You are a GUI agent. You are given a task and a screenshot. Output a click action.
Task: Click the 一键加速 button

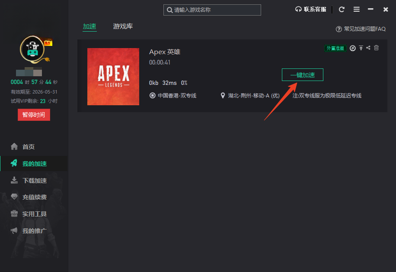pos(302,75)
